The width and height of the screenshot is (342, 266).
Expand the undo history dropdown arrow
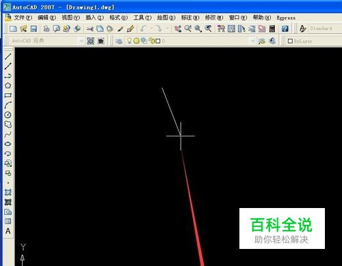(x=151, y=29)
